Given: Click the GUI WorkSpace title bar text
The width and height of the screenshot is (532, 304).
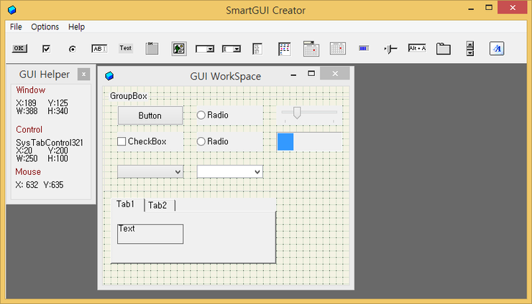Looking at the screenshot, I should (x=225, y=77).
